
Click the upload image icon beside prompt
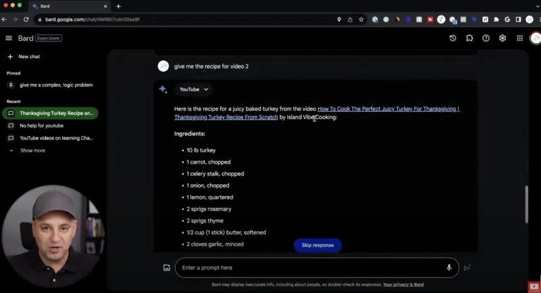[166, 267]
